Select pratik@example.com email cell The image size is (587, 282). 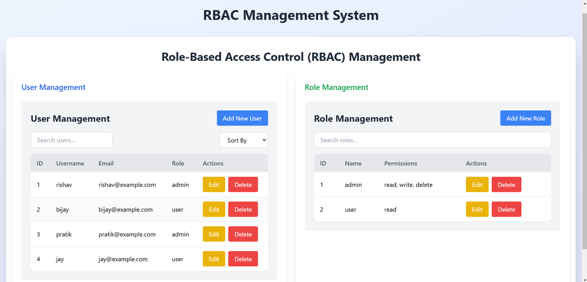pos(127,234)
